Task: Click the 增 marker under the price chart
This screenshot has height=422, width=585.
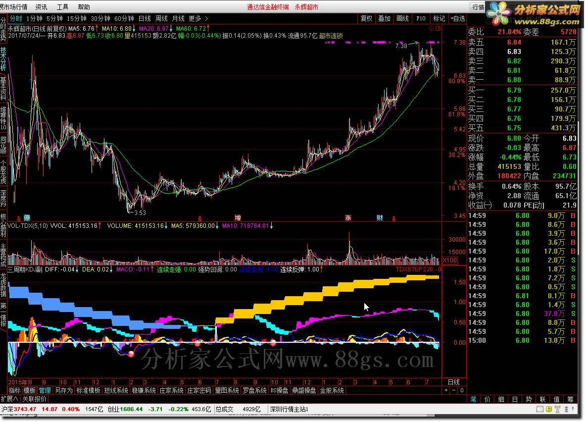Action: point(238,218)
